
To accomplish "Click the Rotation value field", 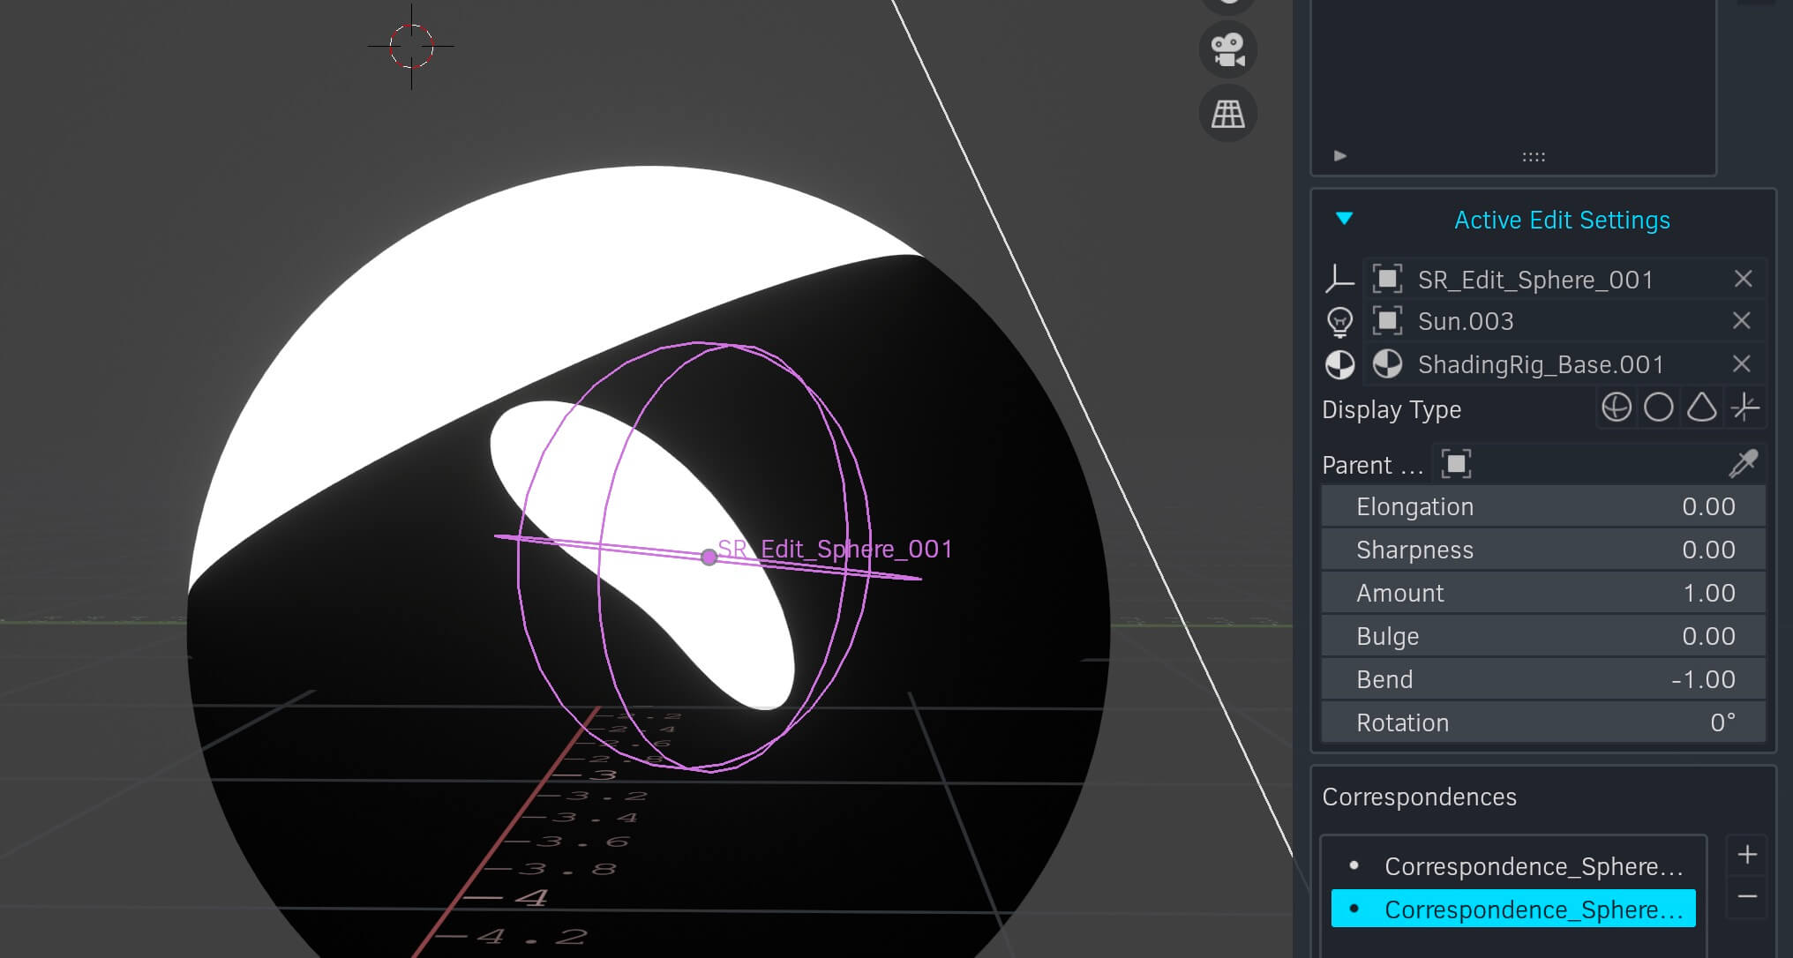I will point(1543,722).
